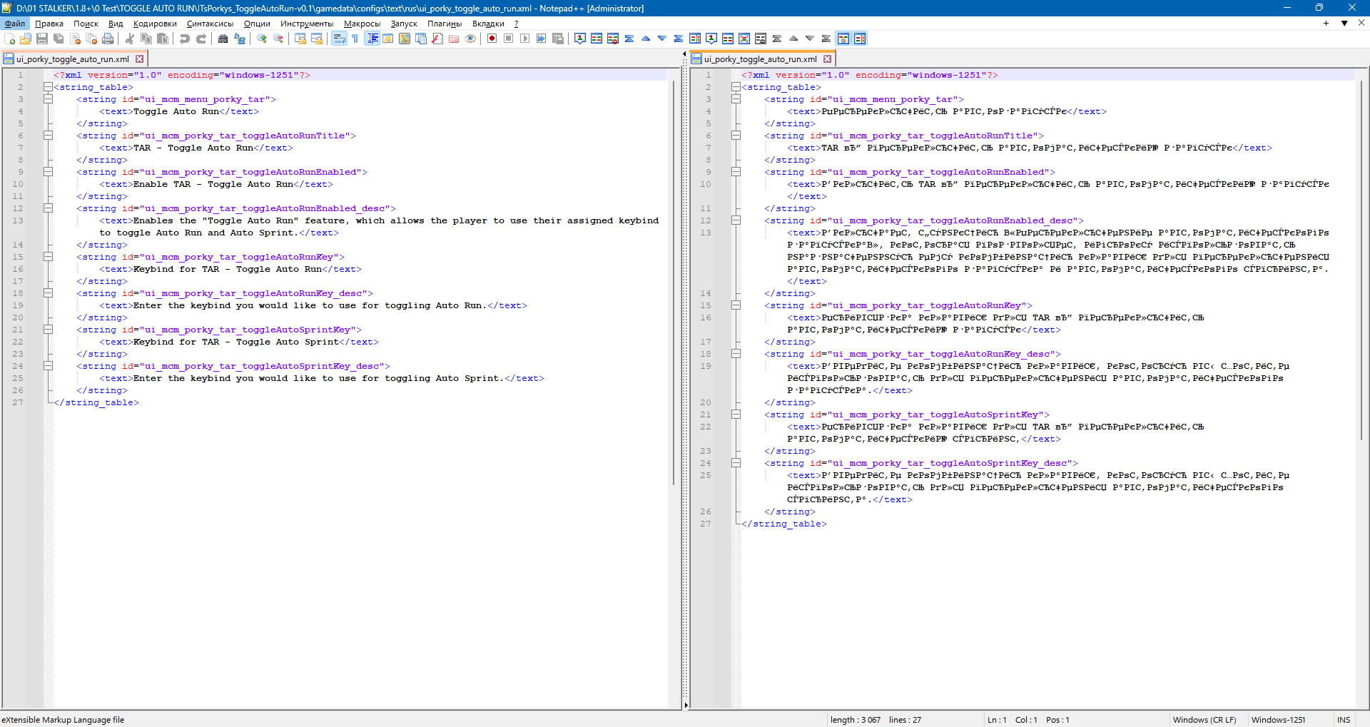Click the Open file folder icon

coord(26,39)
